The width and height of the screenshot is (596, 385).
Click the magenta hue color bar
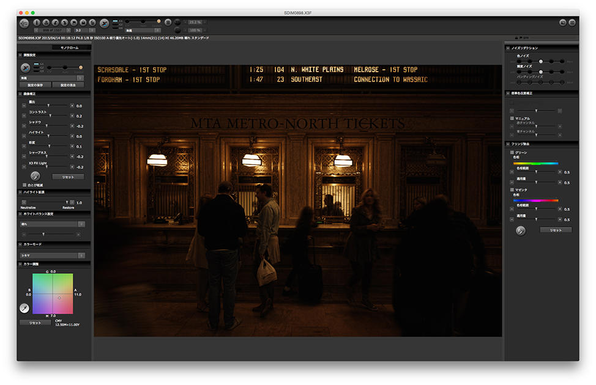[x=536, y=200]
